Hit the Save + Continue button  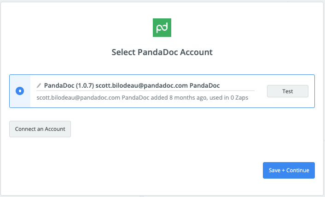289,170
